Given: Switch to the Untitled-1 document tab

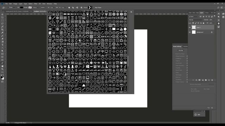Looking at the screenshot, I should [40, 11].
